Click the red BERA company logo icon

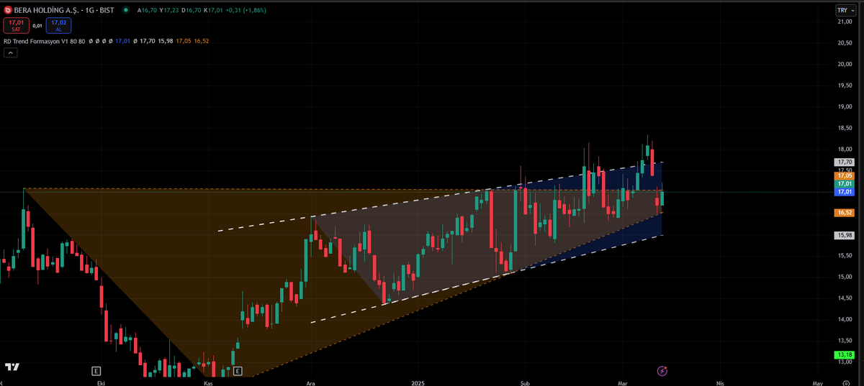tap(8, 10)
